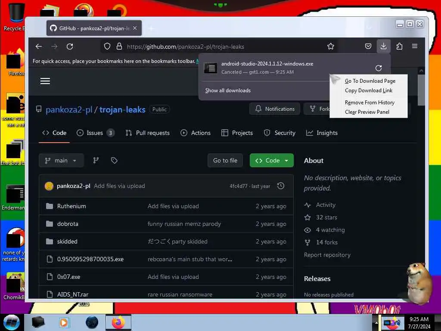
Task: Show hidden system tray icons arrow
Action: pos(376,322)
